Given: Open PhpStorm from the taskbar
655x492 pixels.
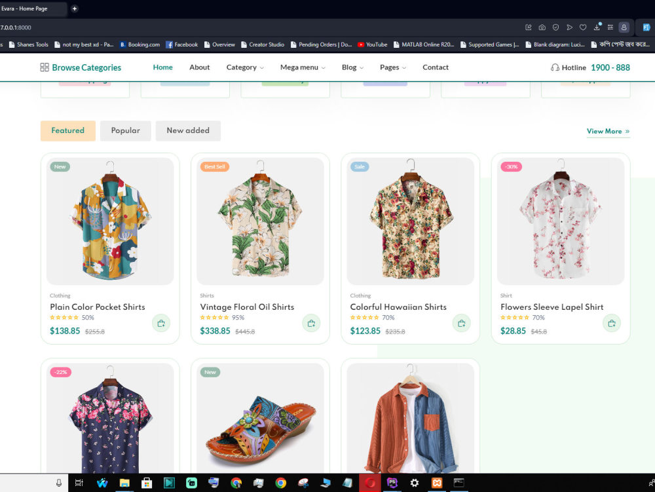Looking at the screenshot, I should (392, 483).
